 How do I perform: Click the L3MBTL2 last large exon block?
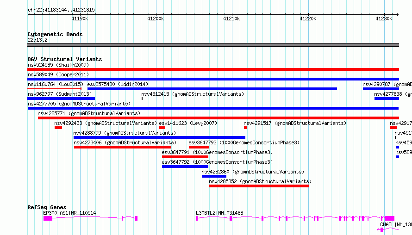(x=390, y=218)
